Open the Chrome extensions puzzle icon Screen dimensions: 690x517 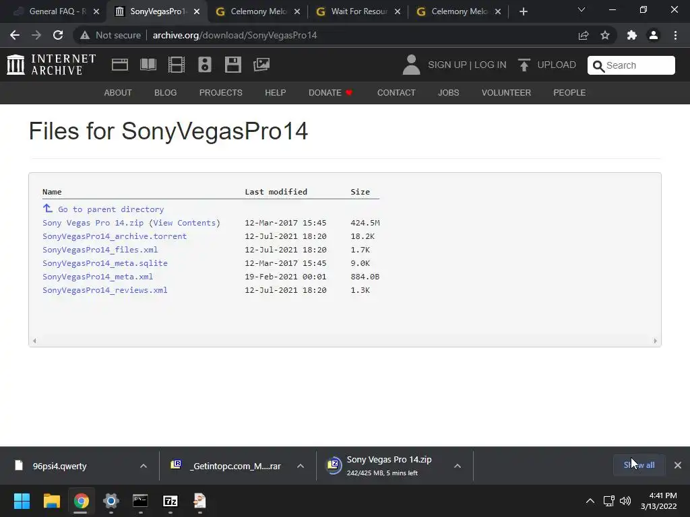point(632,35)
